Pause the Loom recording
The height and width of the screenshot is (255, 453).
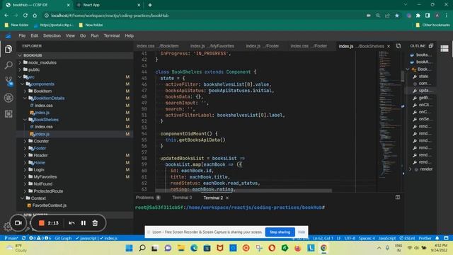[x=84, y=223]
